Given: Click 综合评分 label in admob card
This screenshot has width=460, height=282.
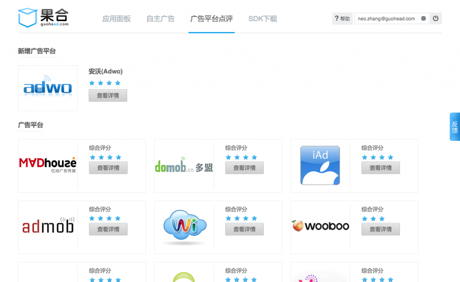Looking at the screenshot, I should point(100,209).
